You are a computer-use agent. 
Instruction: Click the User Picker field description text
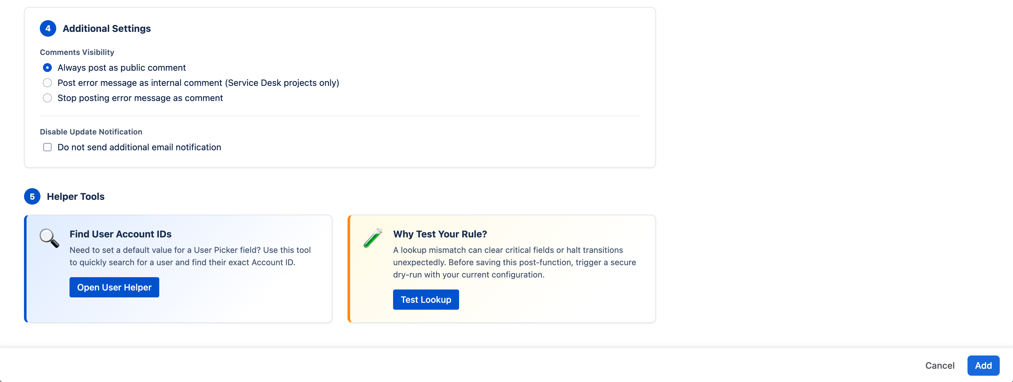(x=190, y=256)
